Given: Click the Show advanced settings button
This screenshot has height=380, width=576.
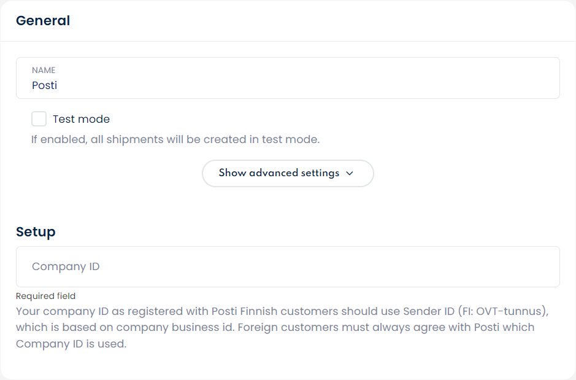Looking at the screenshot, I should point(288,173).
